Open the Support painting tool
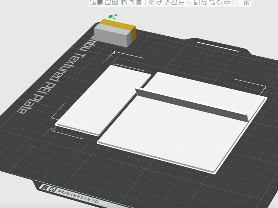Viewport: 278px width, 208px height. [x=197, y=2]
